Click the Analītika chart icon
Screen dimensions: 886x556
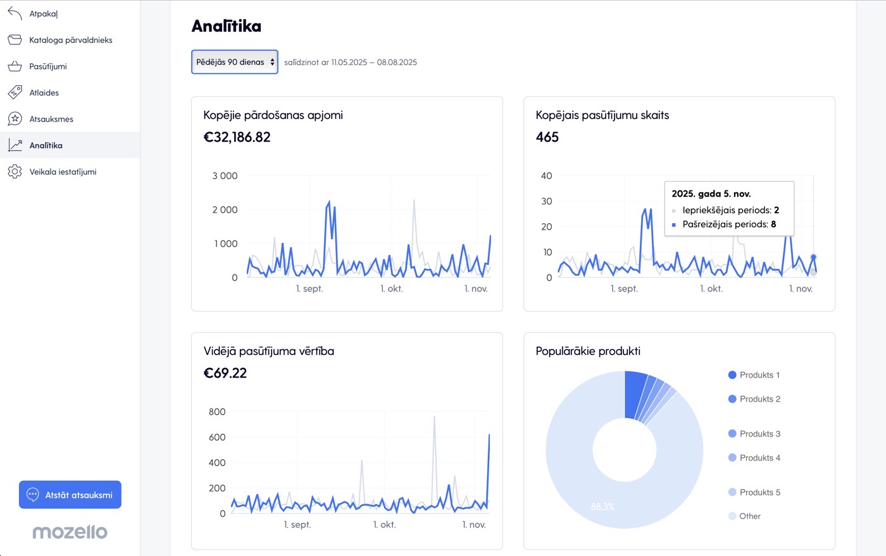click(15, 145)
